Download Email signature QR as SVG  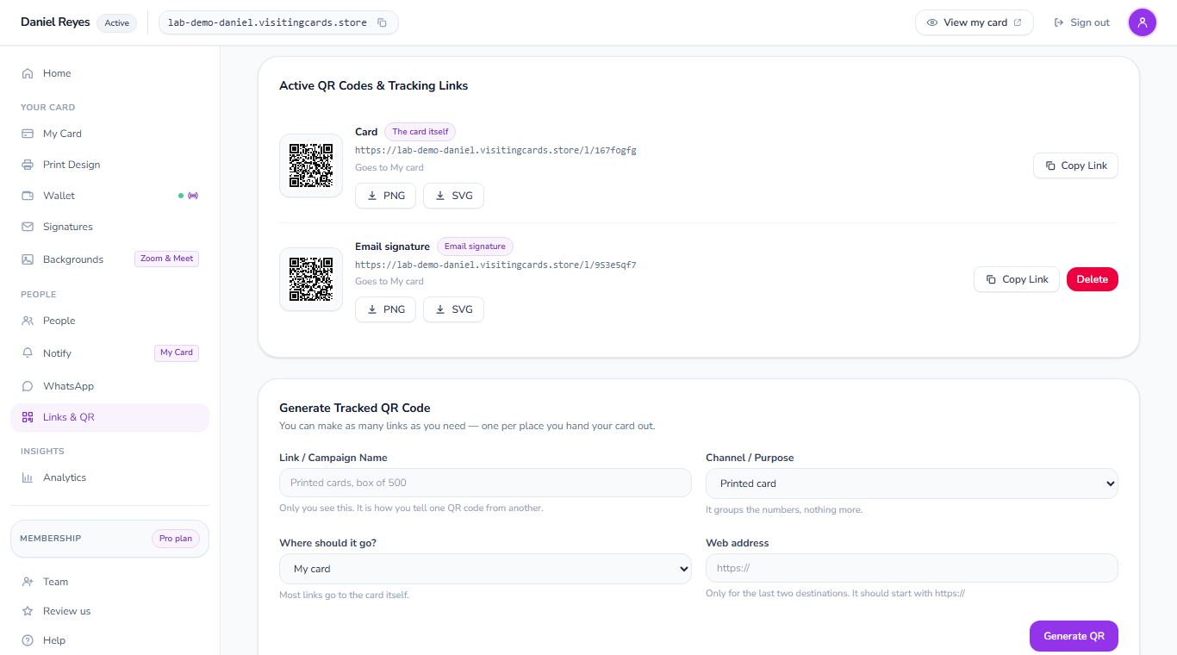click(453, 309)
